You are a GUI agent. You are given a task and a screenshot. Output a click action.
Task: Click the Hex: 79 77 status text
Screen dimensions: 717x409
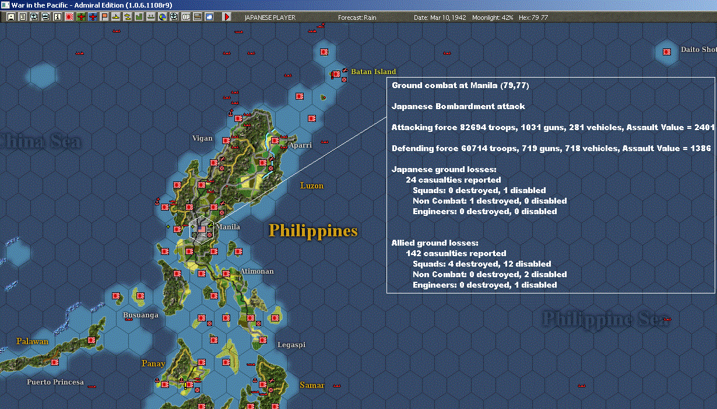click(x=533, y=18)
